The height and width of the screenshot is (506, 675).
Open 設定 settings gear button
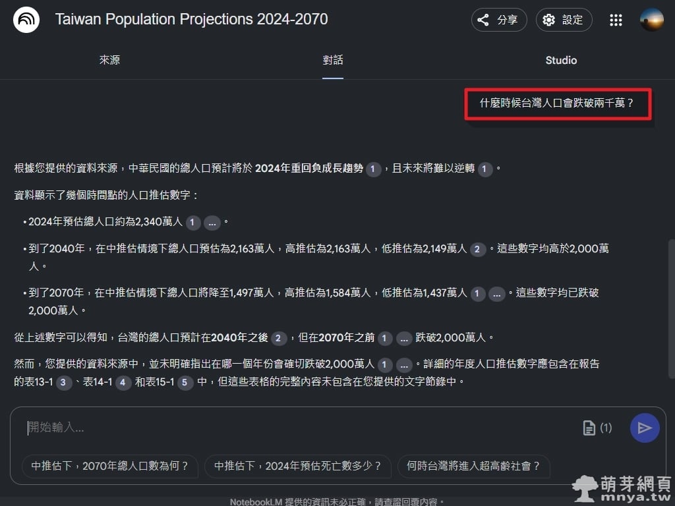564,20
